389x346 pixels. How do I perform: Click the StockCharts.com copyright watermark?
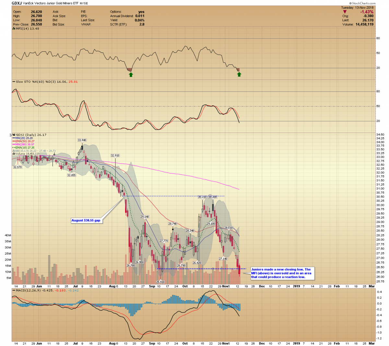pos(362,3)
